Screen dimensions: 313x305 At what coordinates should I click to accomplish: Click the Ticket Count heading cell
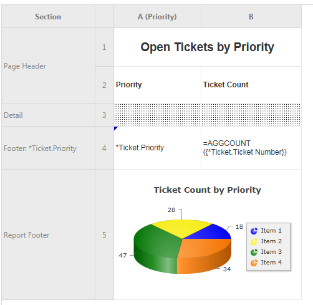pyautogui.click(x=251, y=85)
